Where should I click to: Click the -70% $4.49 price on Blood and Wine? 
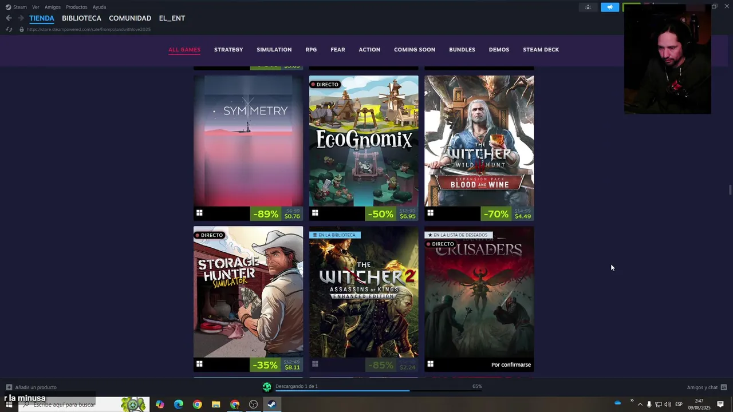(507, 213)
